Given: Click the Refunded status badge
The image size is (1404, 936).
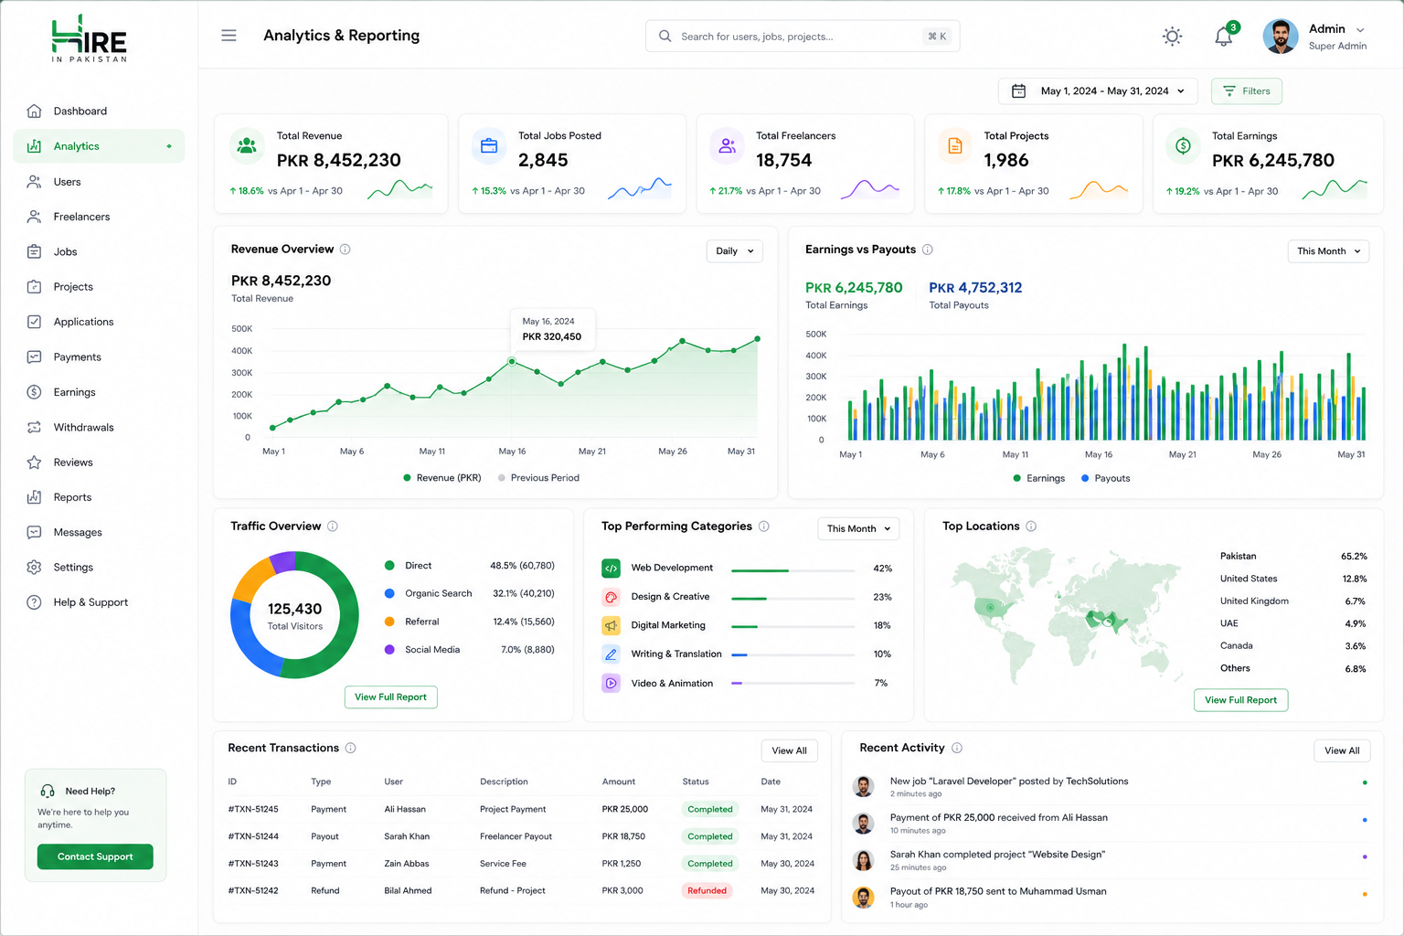Looking at the screenshot, I should [x=707, y=891].
